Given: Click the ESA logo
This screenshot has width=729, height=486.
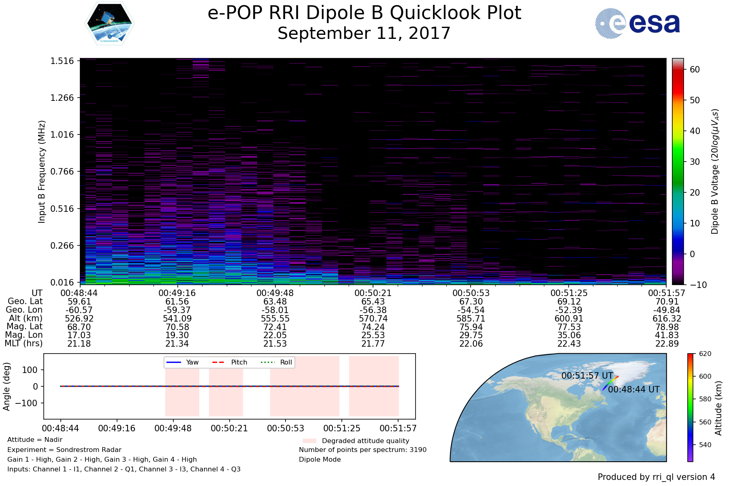Looking at the screenshot, I should point(637,23).
